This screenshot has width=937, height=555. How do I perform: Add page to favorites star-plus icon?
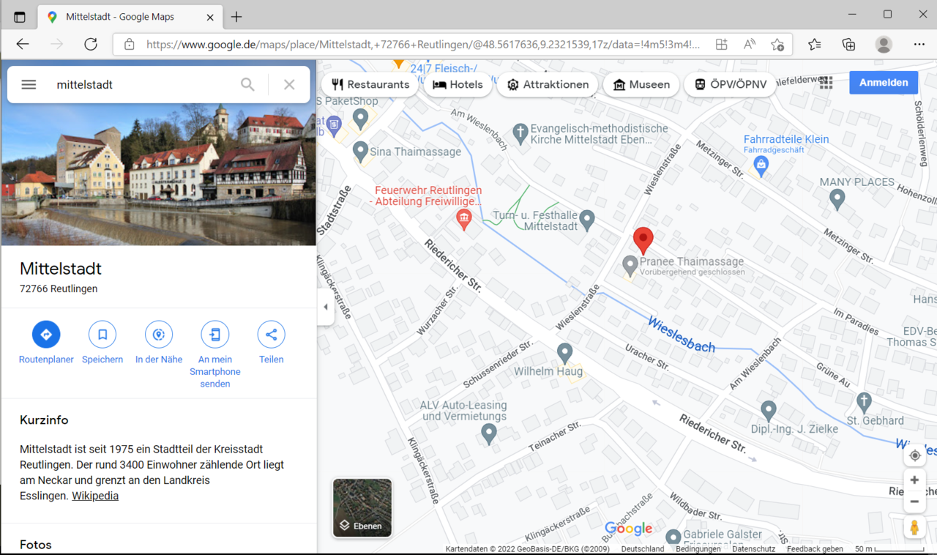tap(778, 45)
